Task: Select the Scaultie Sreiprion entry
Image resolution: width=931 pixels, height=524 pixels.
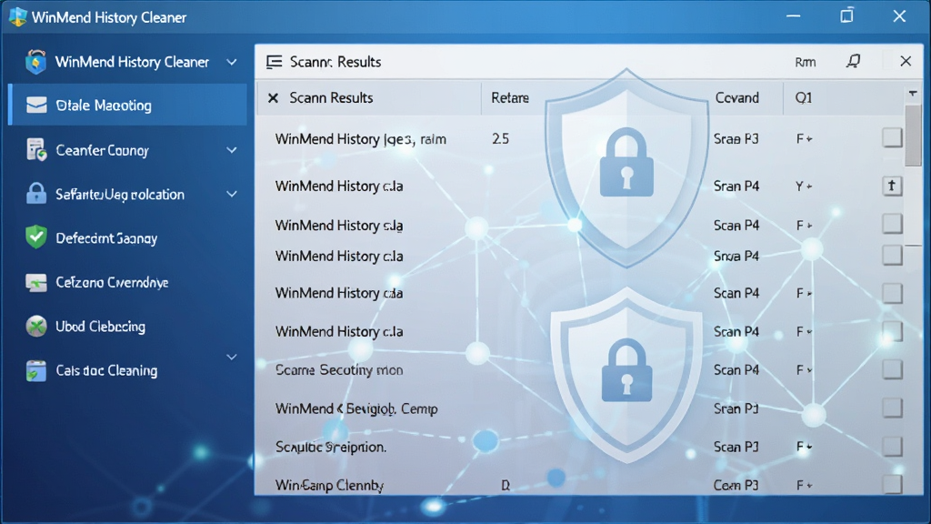Action: point(331,447)
